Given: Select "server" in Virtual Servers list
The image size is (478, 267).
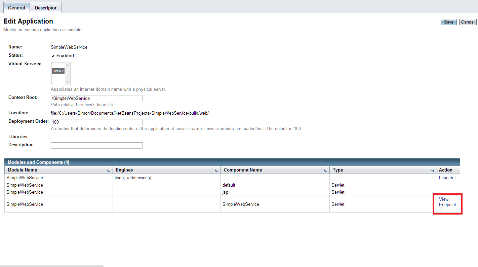Looking at the screenshot, I should [x=58, y=71].
